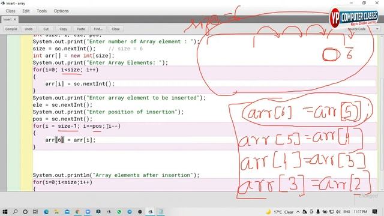Screen dimensions: 384x216
Task: Click the Undo toolbar button
Action: click(28, 29)
